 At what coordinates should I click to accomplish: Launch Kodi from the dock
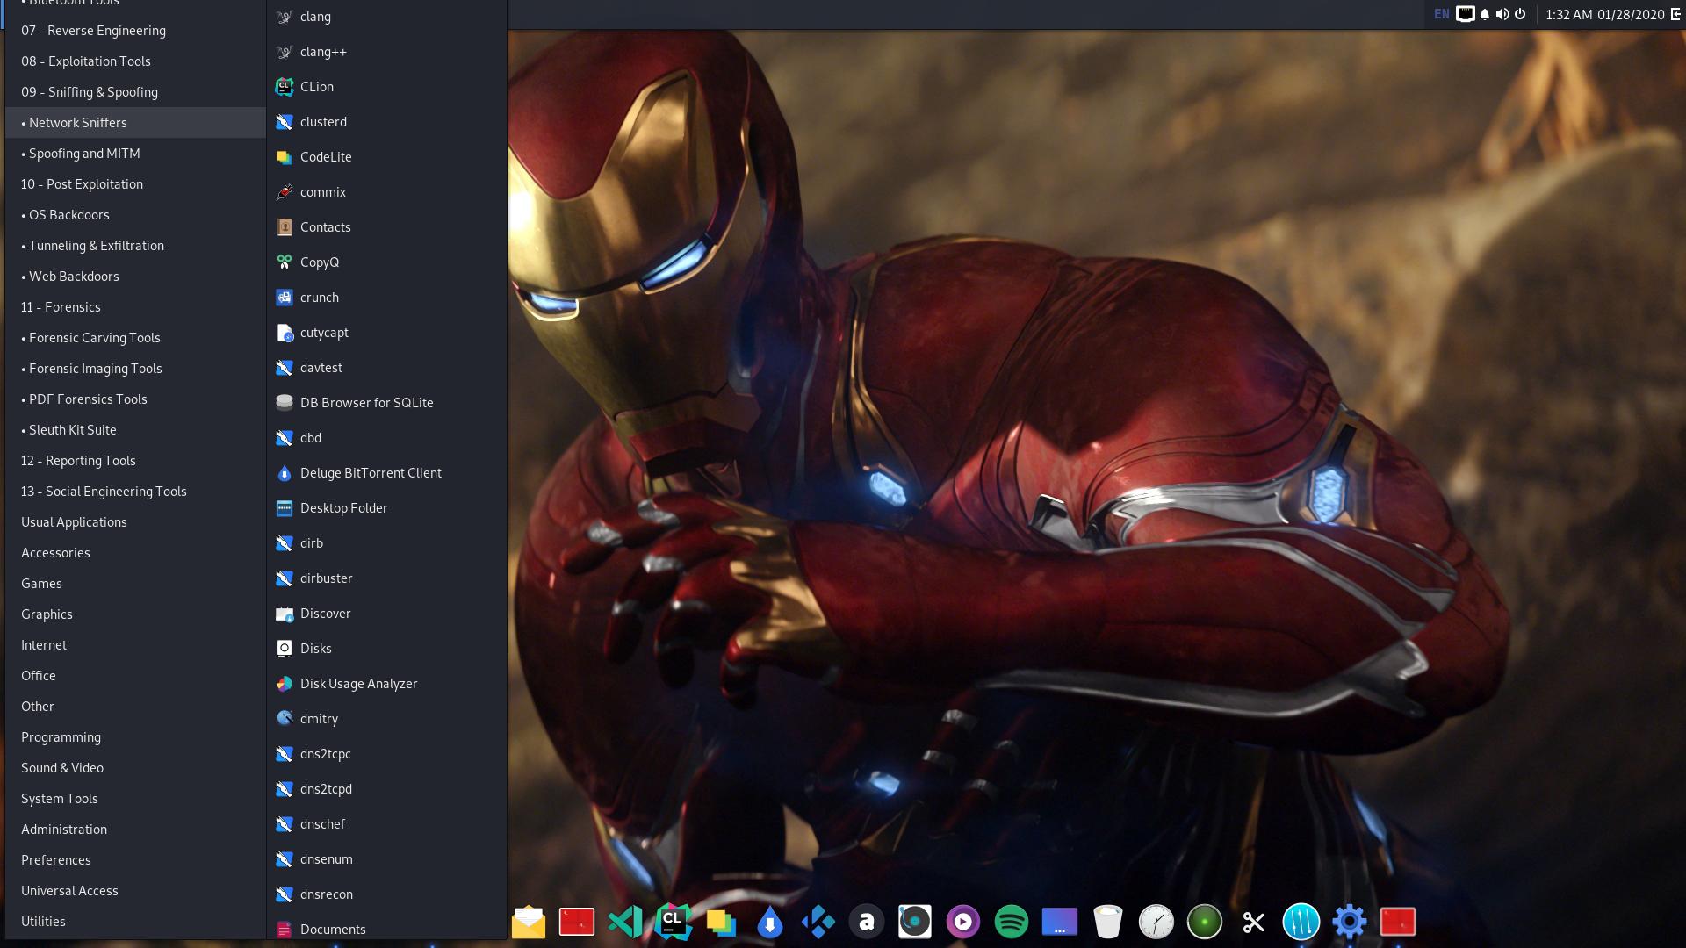(818, 922)
